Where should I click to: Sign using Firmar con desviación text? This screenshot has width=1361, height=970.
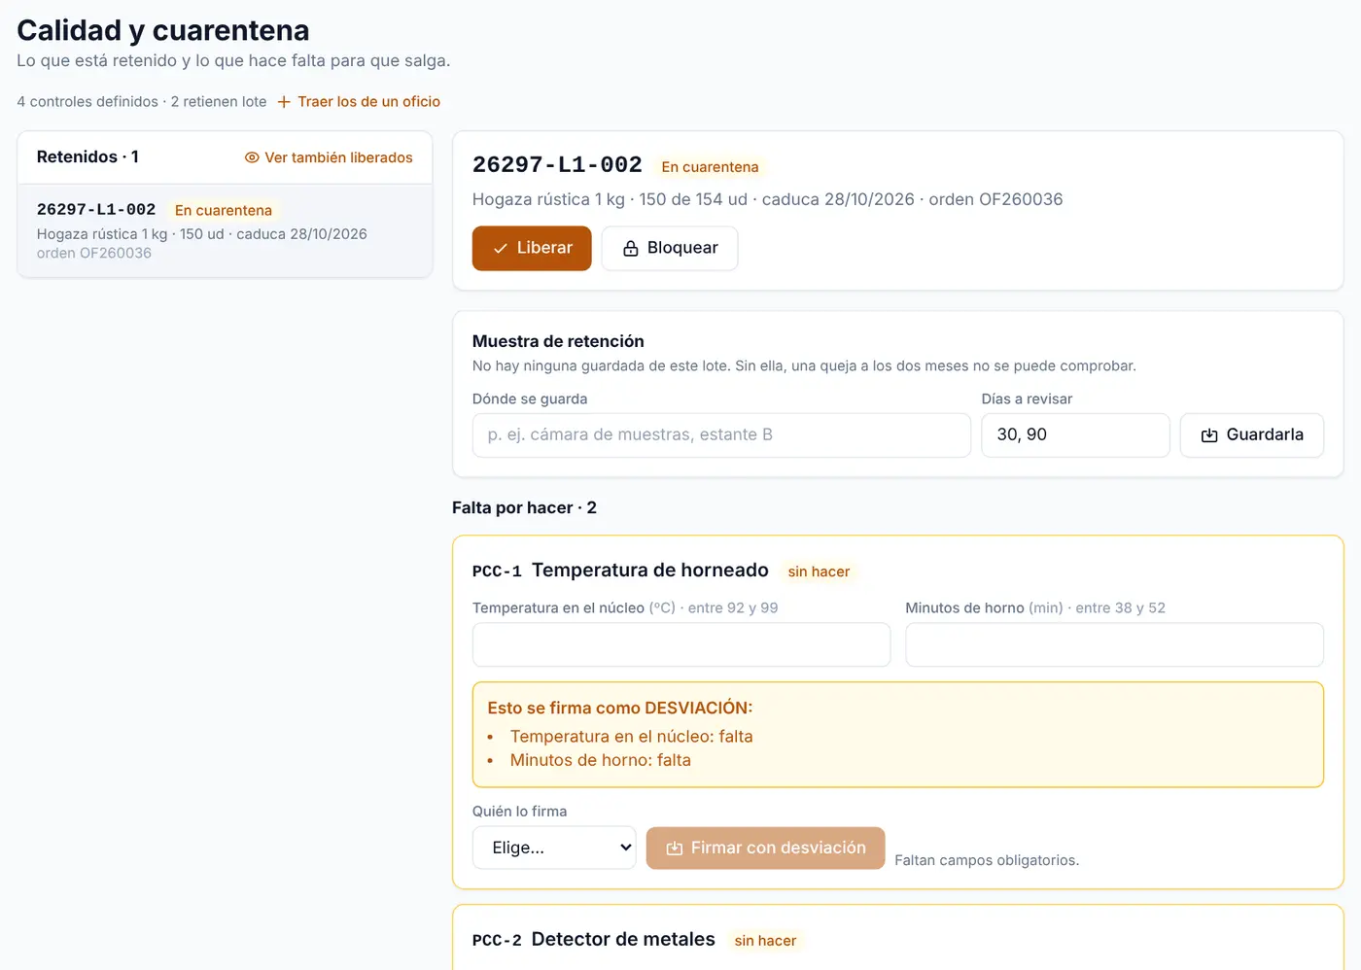point(778,848)
